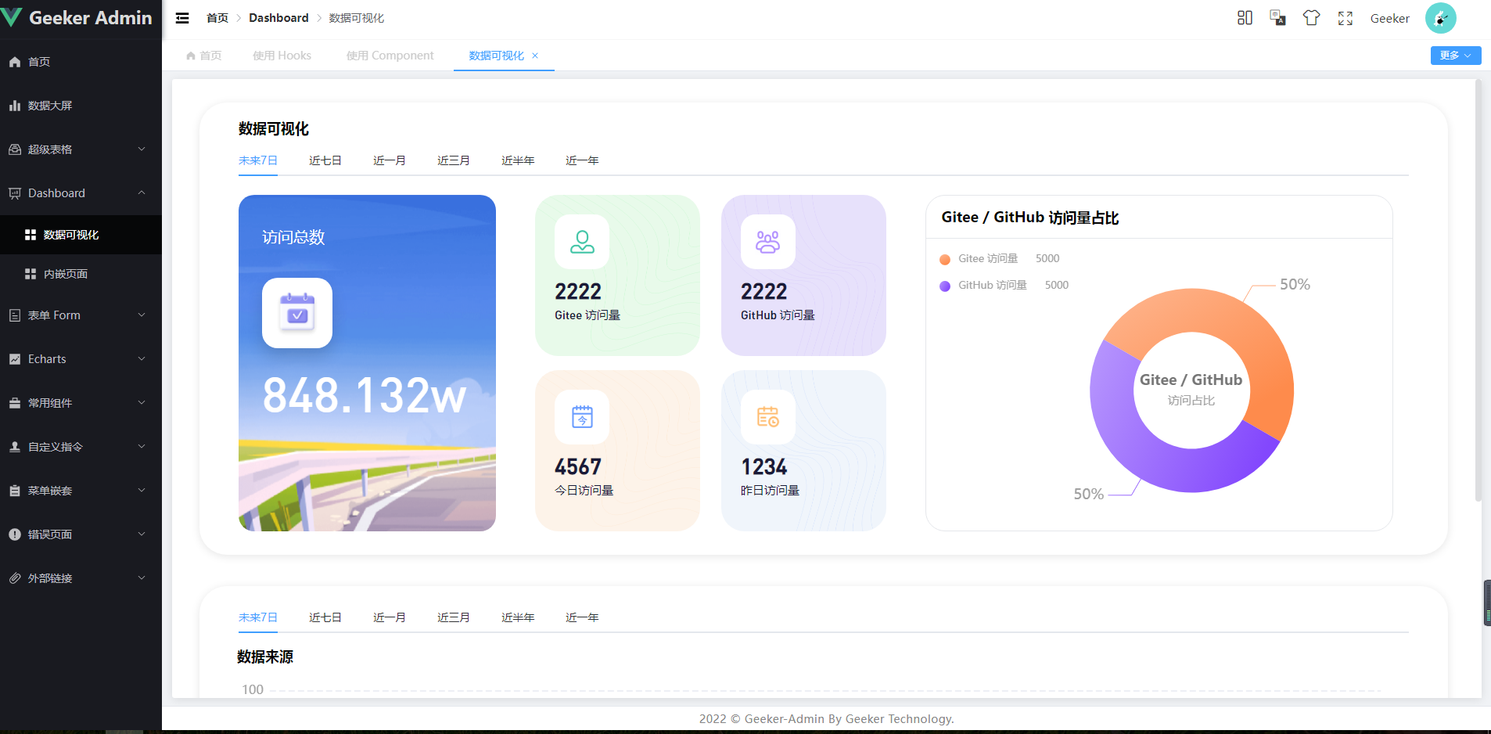Close the 数据可视化 tab with the x icon
The height and width of the screenshot is (734, 1491).
pyautogui.click(x=535, y=56)
